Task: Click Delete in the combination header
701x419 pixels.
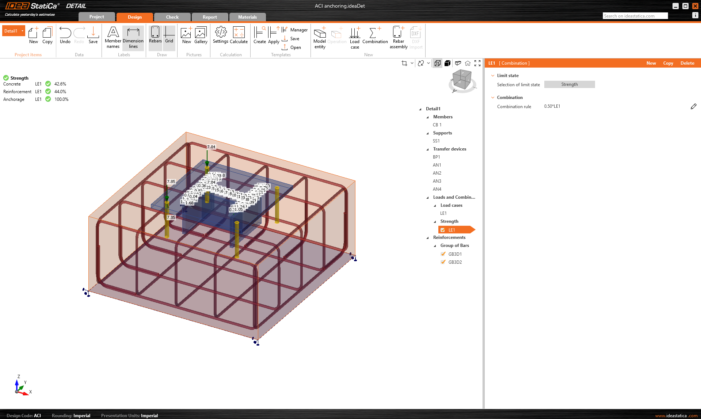Action: [687, 63]
